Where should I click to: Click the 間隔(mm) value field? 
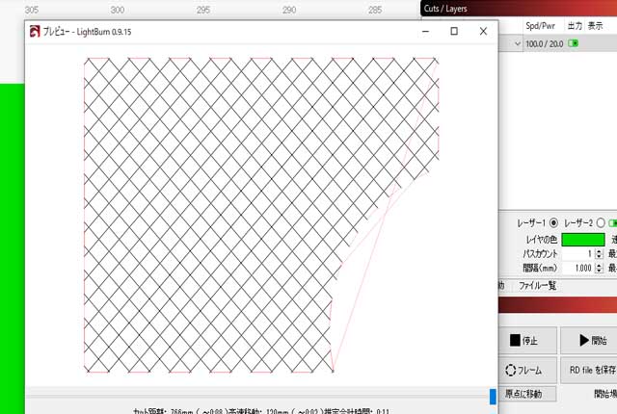578,268
